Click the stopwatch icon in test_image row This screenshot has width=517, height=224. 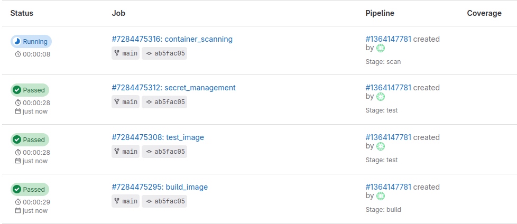(x=18, y=153)
